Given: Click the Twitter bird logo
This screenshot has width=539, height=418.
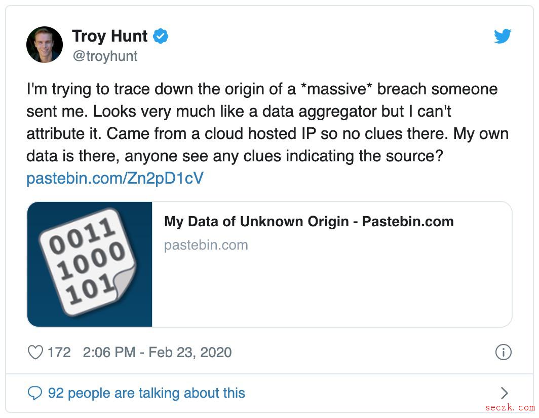Looking at the screenshot, I should click(x=502, y=36).
